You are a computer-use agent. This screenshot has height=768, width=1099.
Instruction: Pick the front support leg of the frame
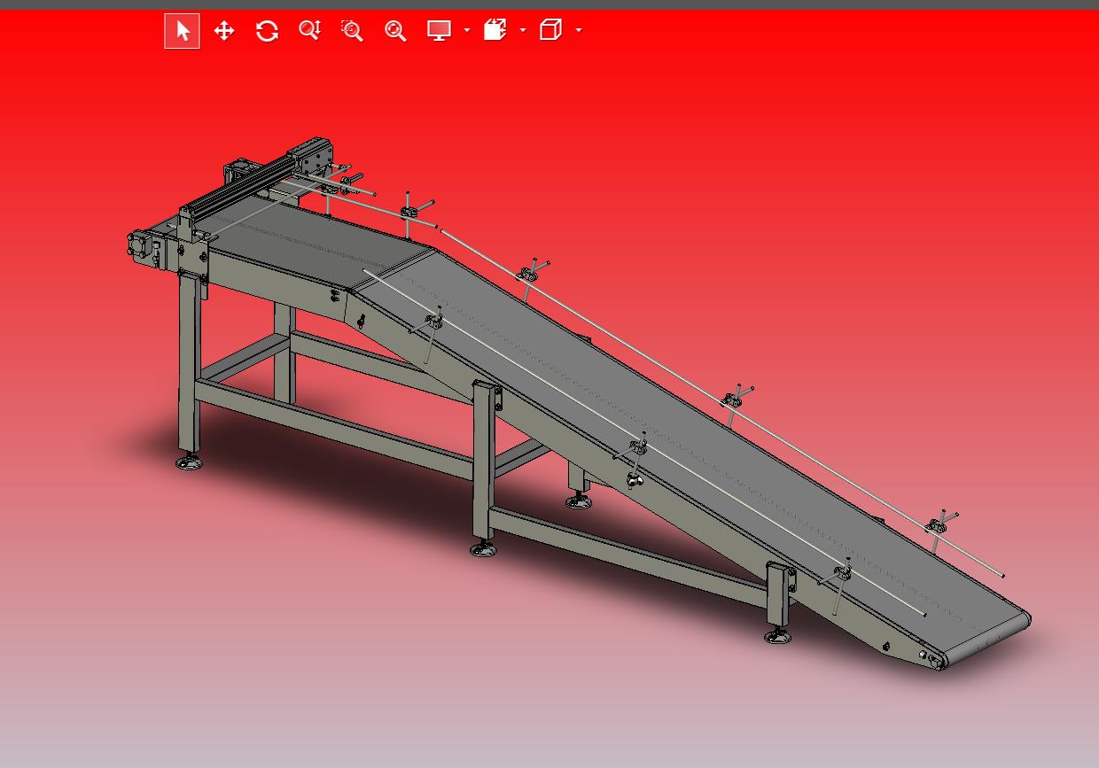click(483, 462)
